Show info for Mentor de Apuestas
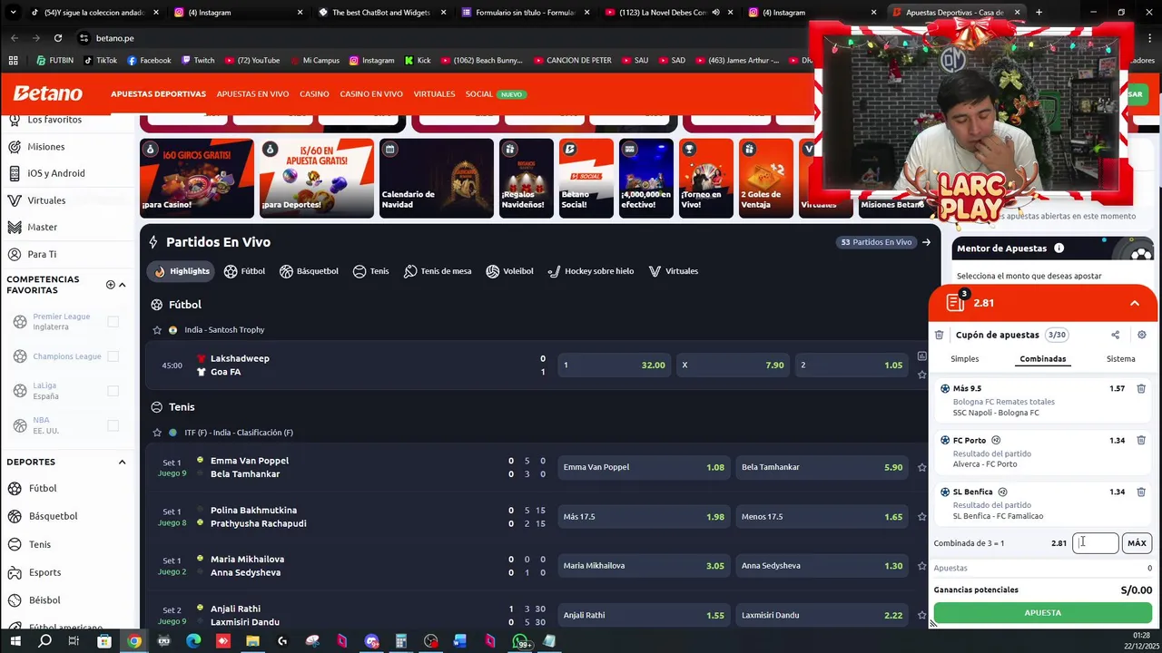 pos(1059,248)
